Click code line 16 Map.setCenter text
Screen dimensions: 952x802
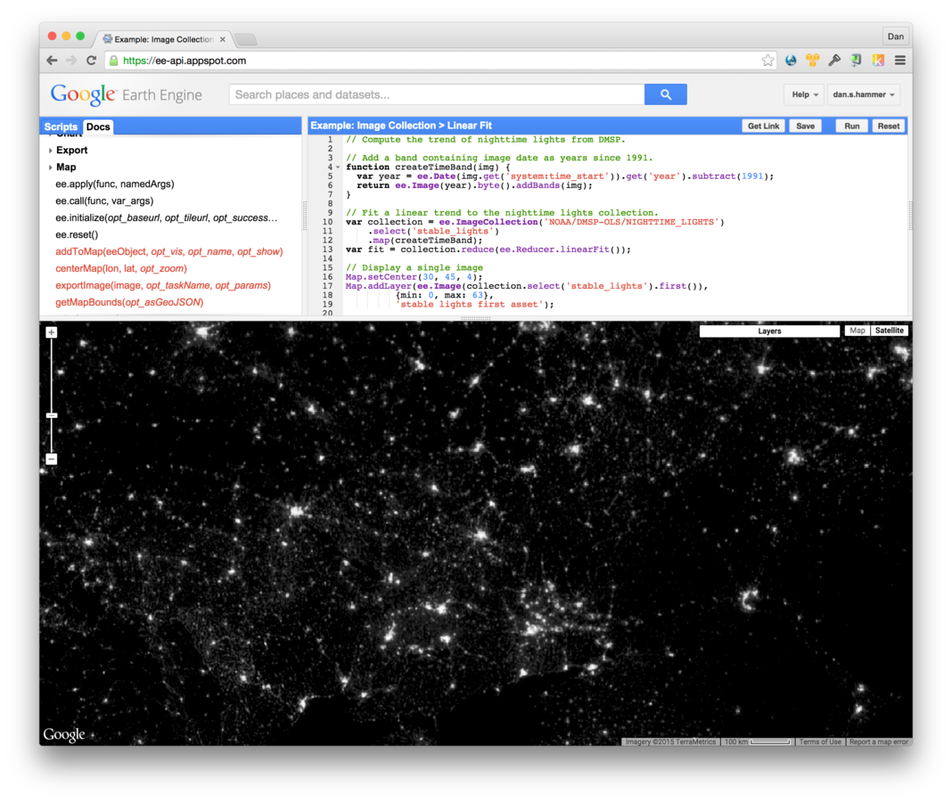[x=382, y=277]
